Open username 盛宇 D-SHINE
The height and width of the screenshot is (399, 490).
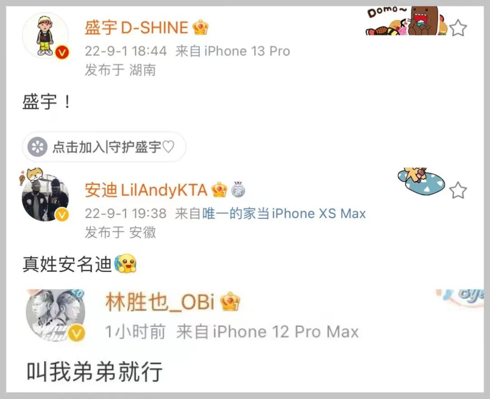pyautogui.click(x=136, y=28)
